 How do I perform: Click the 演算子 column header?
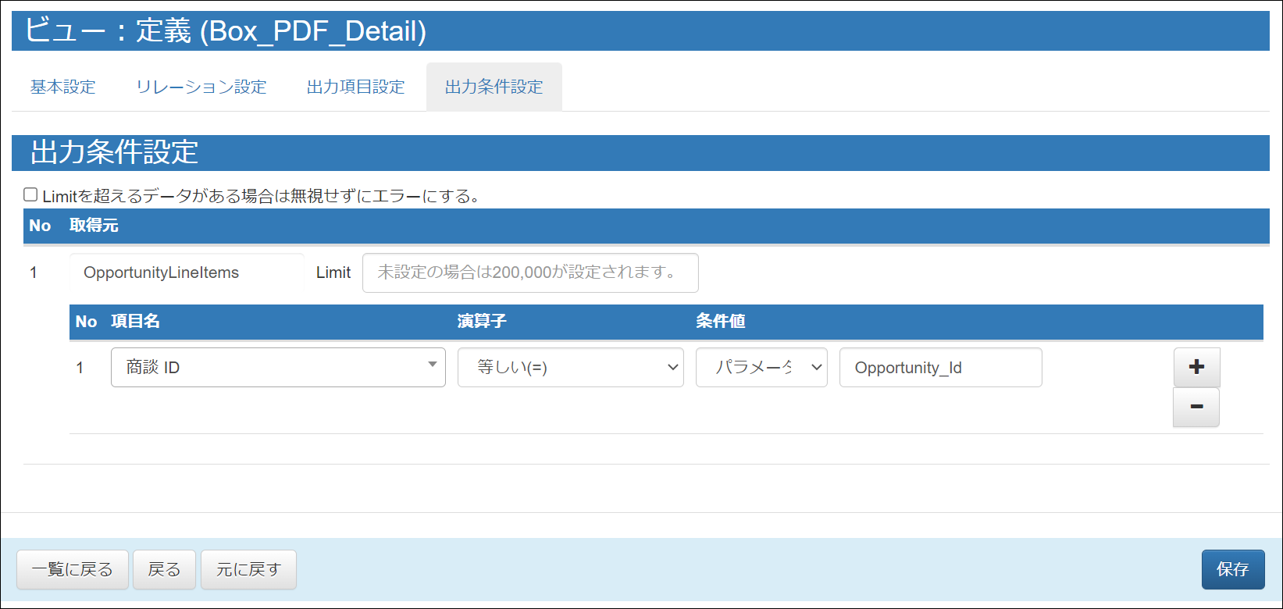point(482,322)
